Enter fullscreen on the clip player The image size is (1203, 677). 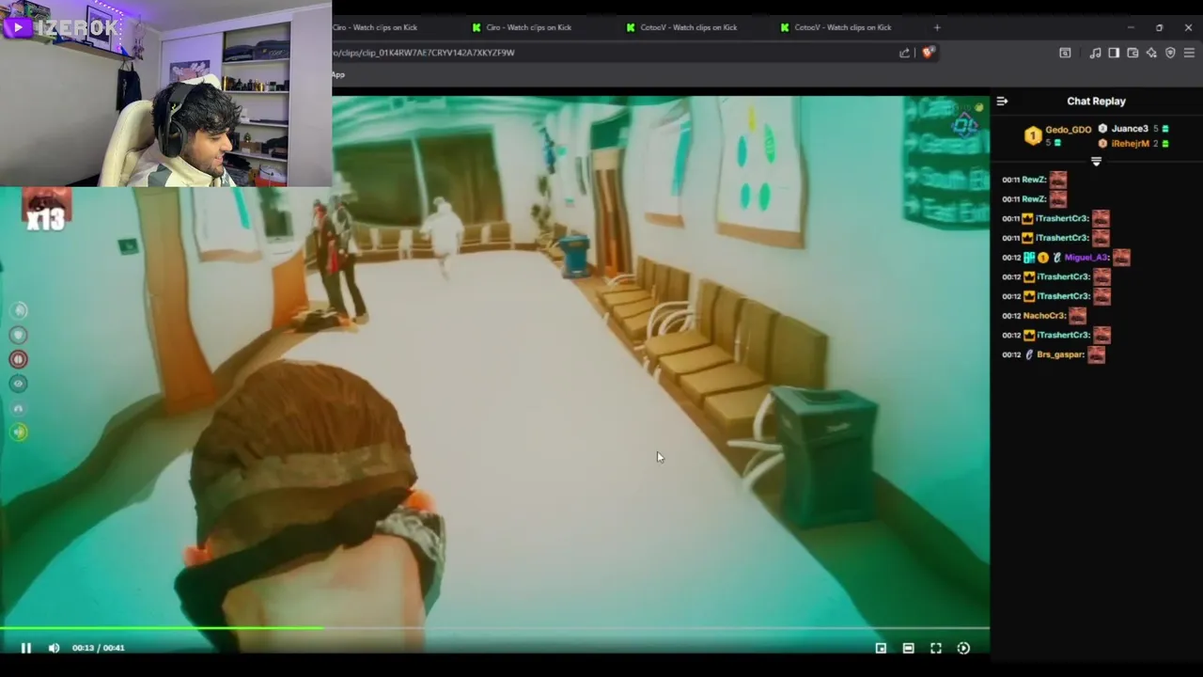tap(936, 648)
